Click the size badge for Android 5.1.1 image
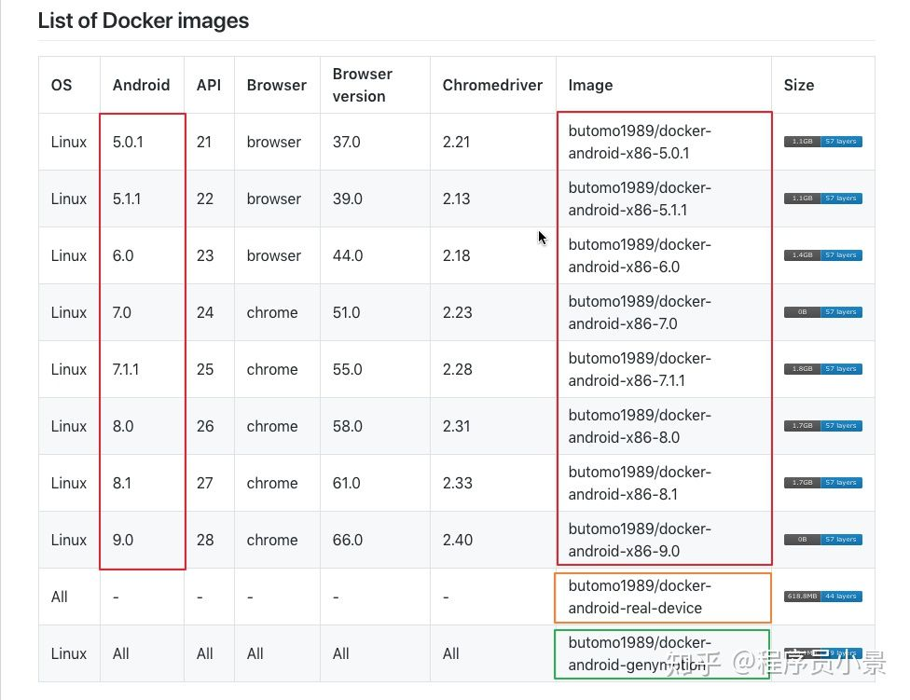Viewport: 910px width, 700px height. point(823,199)
